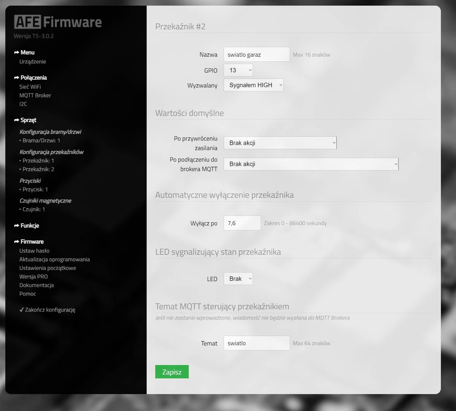This screenshot has width=456, height=411.
Task: Open the LED dropdown showing Brak
Action: (238, 279)
